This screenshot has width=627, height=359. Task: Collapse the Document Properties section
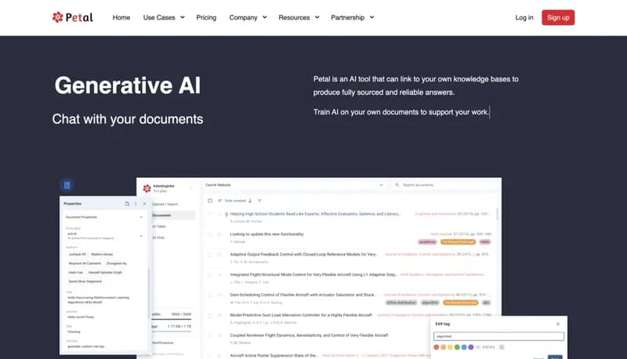point(141,217)
